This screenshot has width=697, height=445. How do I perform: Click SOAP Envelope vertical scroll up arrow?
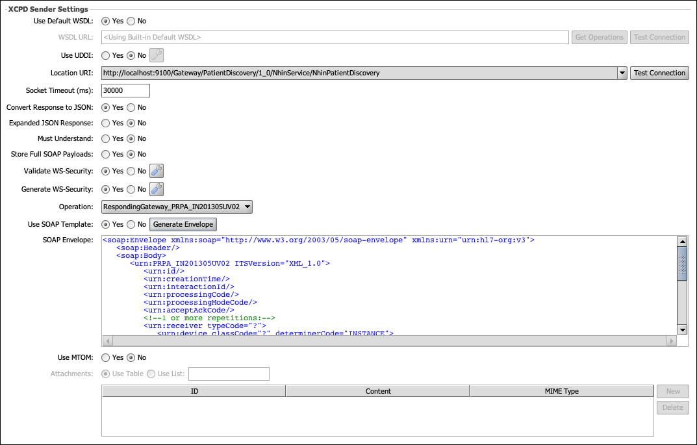pyautogui.click(x=682, y=242)
